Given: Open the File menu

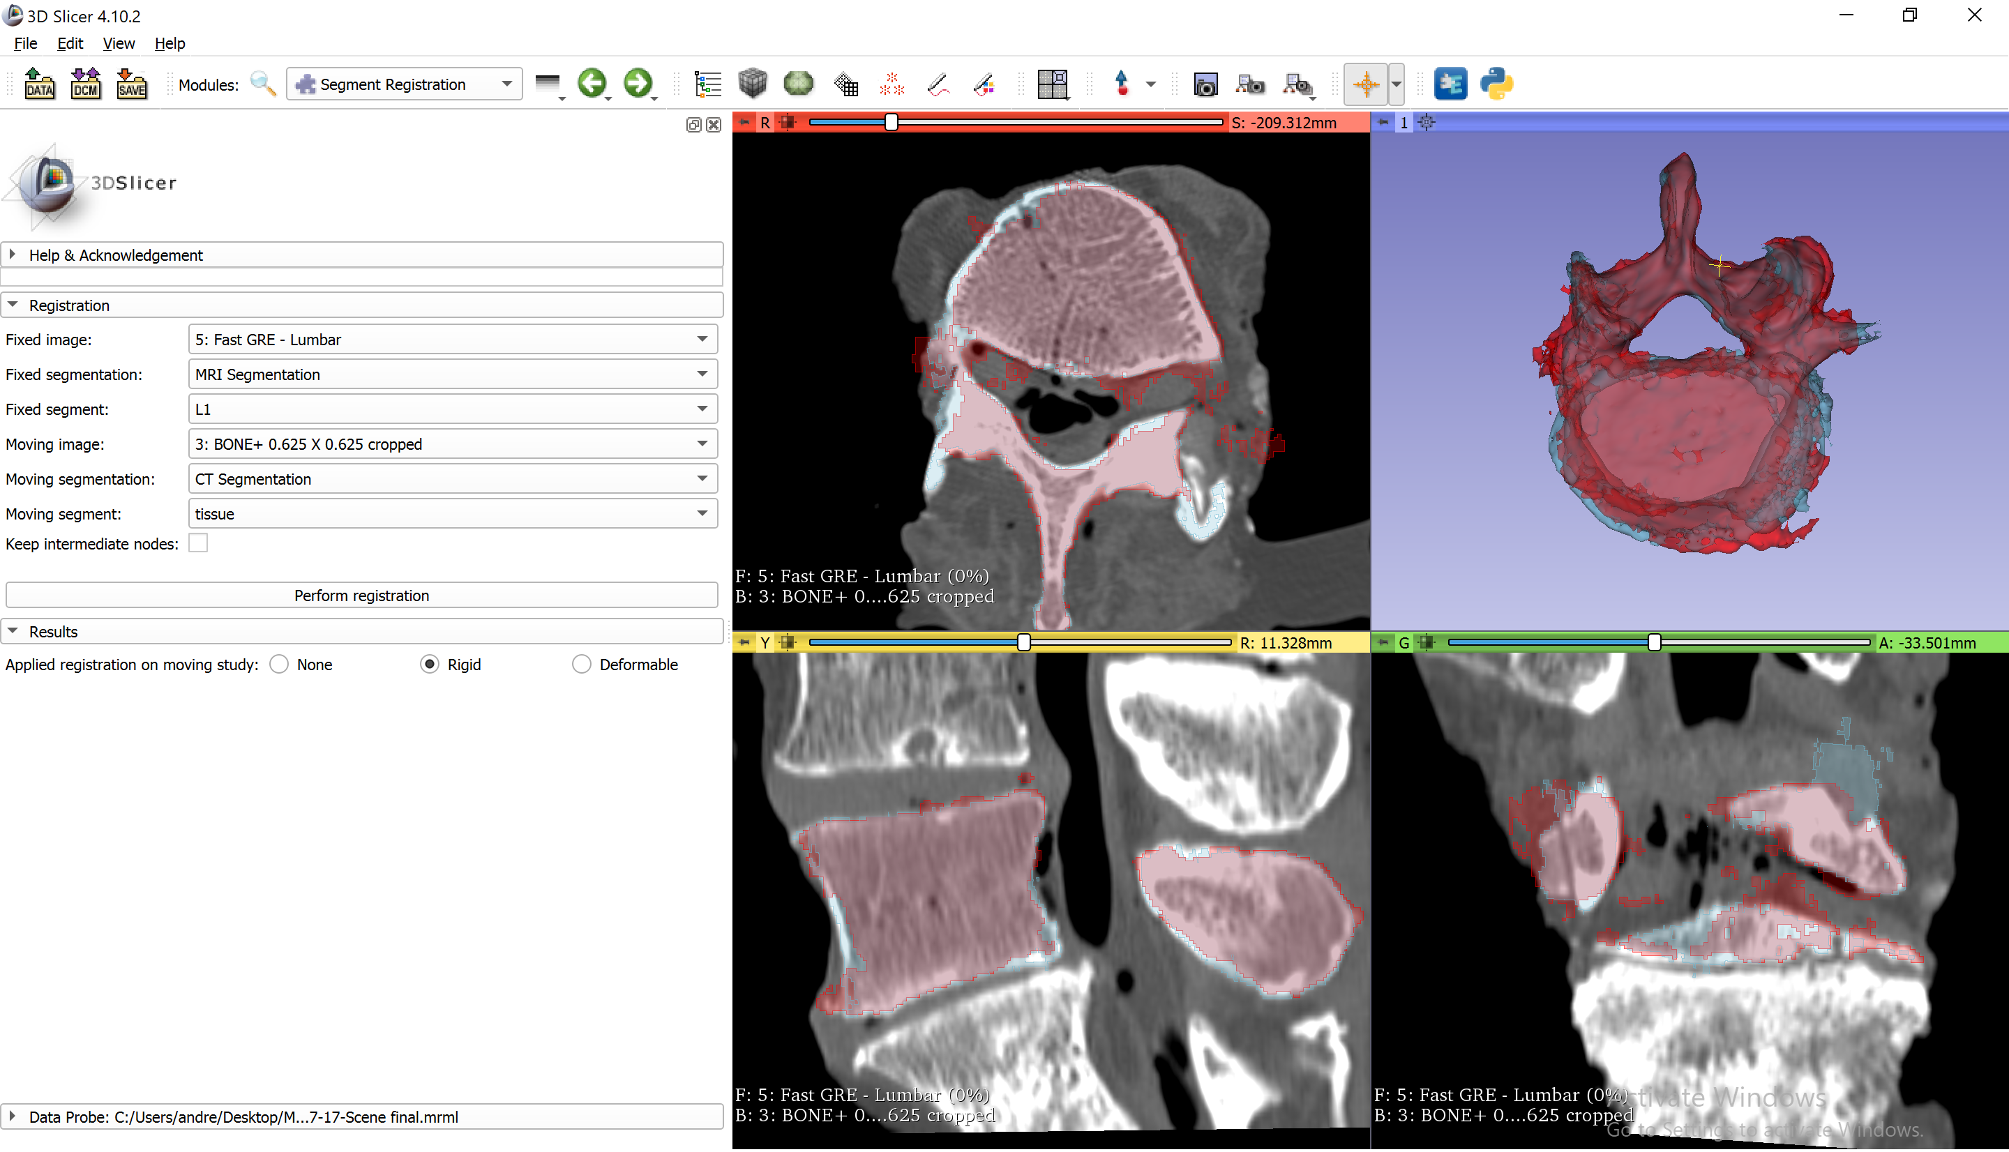Looking at the screenshot, I should (24, 43).
